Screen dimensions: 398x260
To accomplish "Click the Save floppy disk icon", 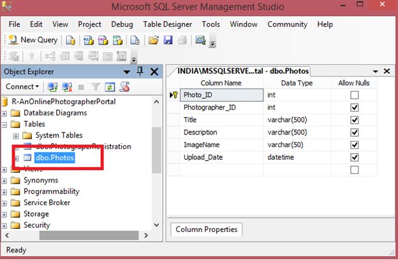I will click(168, 40).
